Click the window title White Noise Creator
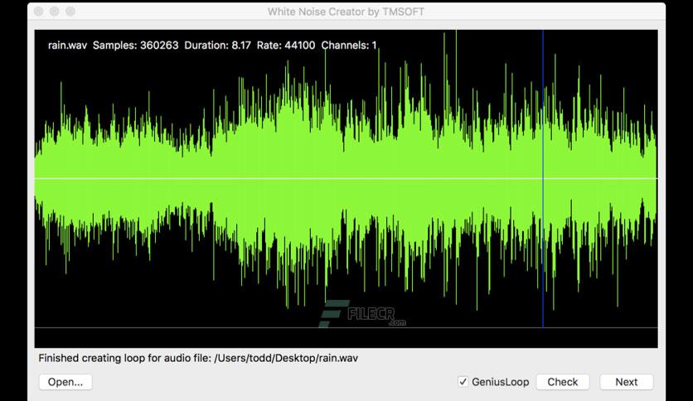The width and height of the screenshot is (693, 401). pos(346,12)
